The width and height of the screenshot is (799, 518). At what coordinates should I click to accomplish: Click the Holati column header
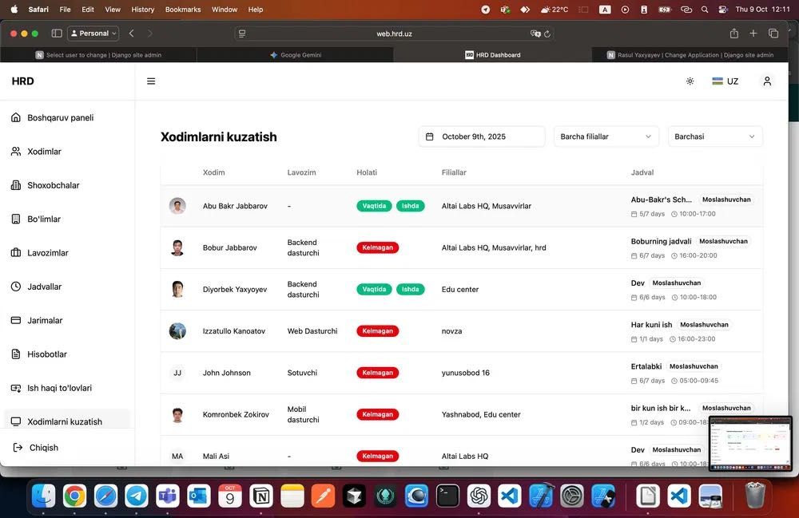(x=367, y=172)
